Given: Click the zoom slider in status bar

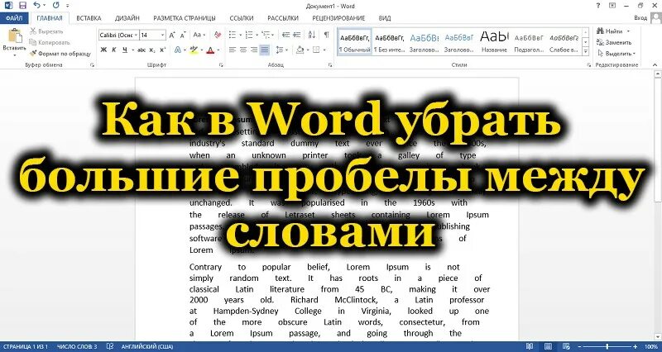Looking at the screenshot, I should coord(608,346).
